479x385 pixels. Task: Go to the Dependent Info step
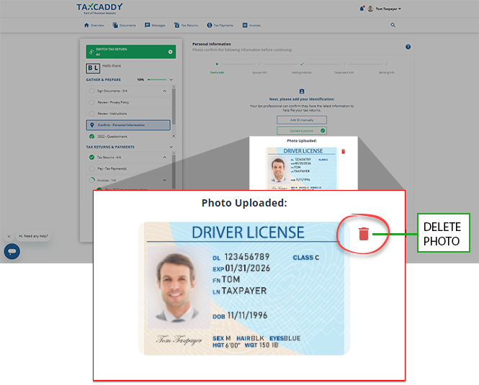click(x=344, y=68)
